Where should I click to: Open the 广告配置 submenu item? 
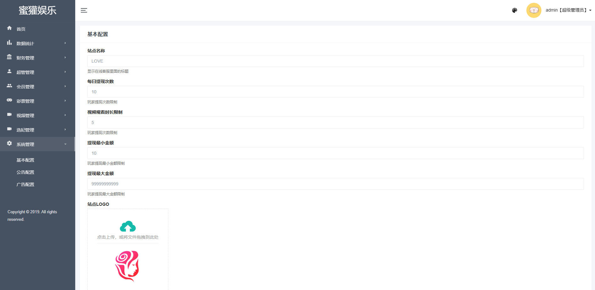(x=25, y=184)
